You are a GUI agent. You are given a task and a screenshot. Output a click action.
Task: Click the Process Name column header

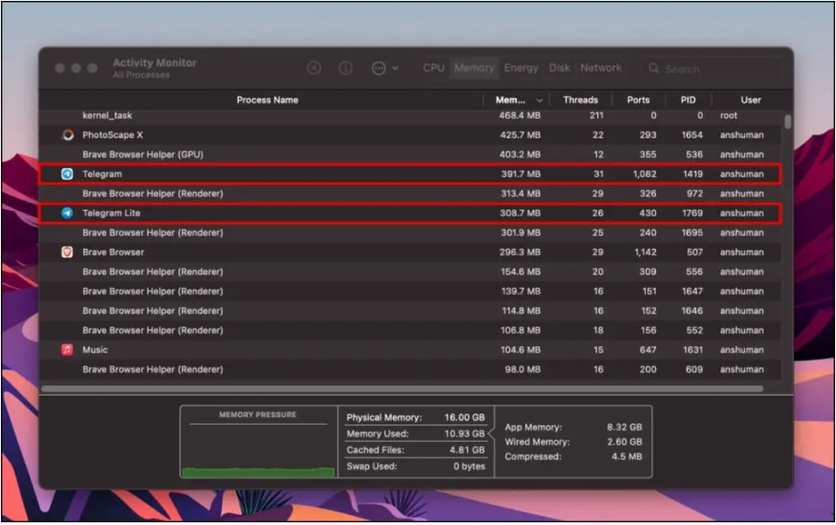click(x=267, y=100)
